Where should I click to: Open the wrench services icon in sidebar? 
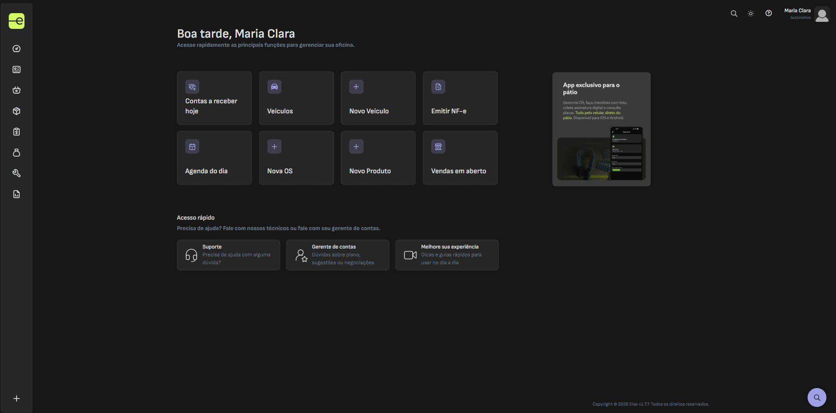pos(17,173)
